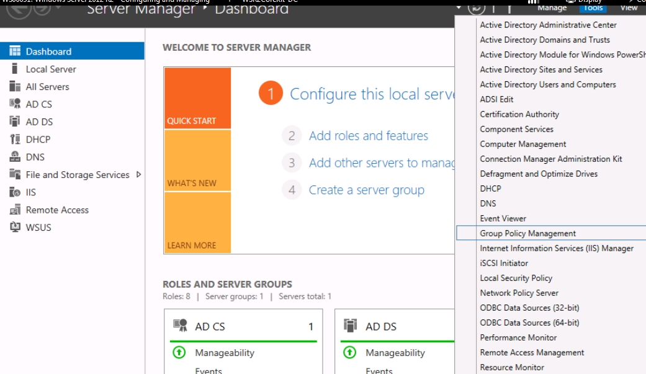Click the Remote Access icon
Viewport: 646px width, 374px height.
[x=15, y=210]
